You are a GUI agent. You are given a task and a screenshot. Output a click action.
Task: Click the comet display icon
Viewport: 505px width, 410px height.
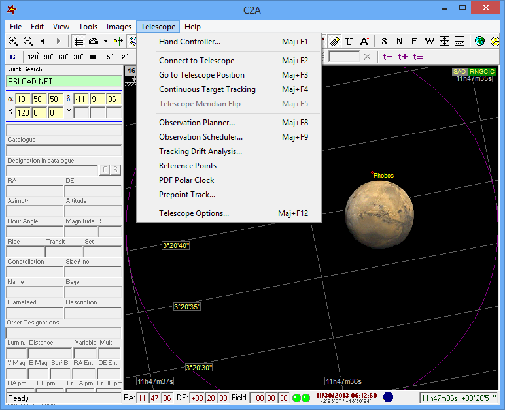334,41
